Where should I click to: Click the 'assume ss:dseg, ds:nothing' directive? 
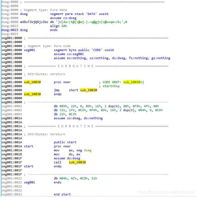(x=78, y=118)
